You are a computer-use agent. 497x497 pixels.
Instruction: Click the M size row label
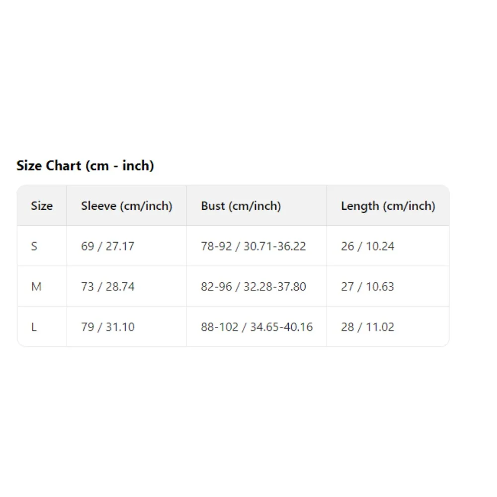click(36, 287)
